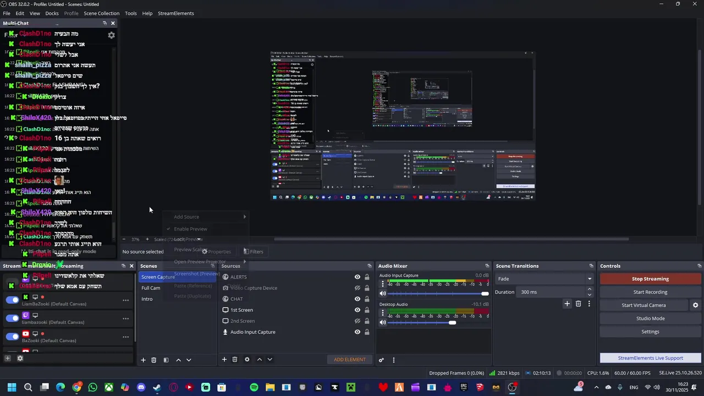Hide the 1st Screen source
The height and width of the screenshot is (396, 704).
358,310
